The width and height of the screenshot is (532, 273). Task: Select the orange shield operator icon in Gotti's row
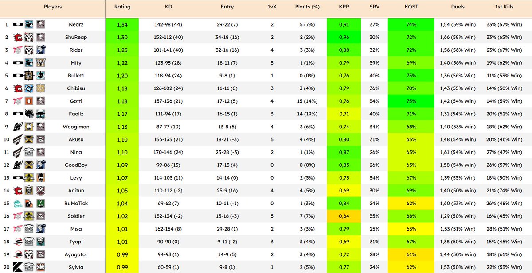click(29, 101)
